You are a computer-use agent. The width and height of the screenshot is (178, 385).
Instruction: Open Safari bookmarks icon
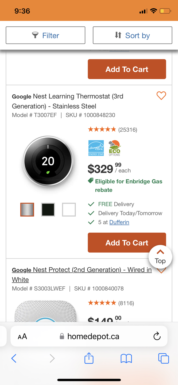click(126, 358)
